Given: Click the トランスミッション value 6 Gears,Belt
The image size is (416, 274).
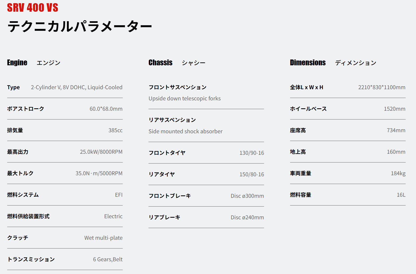Looking at the screenshot, I should (108, 259).
